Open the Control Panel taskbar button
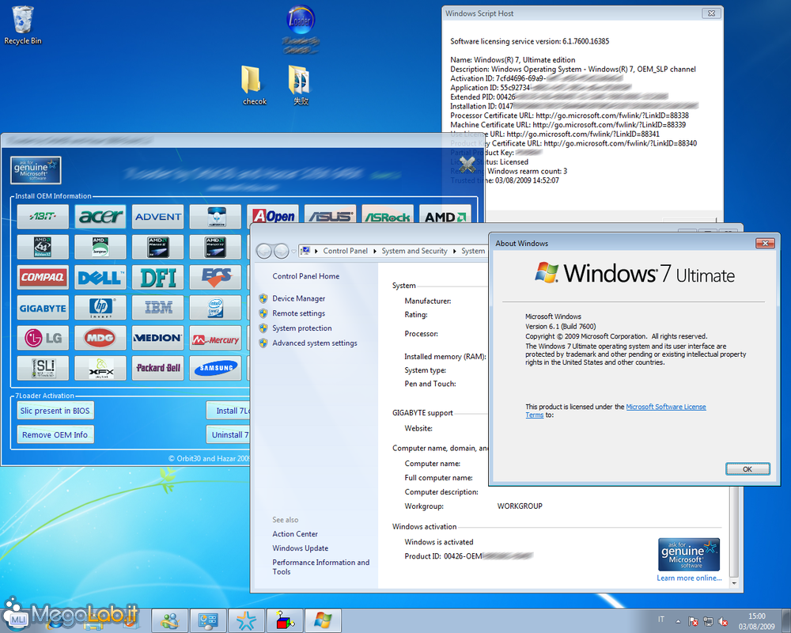791x633 pixels. click(x=208, y=620)
